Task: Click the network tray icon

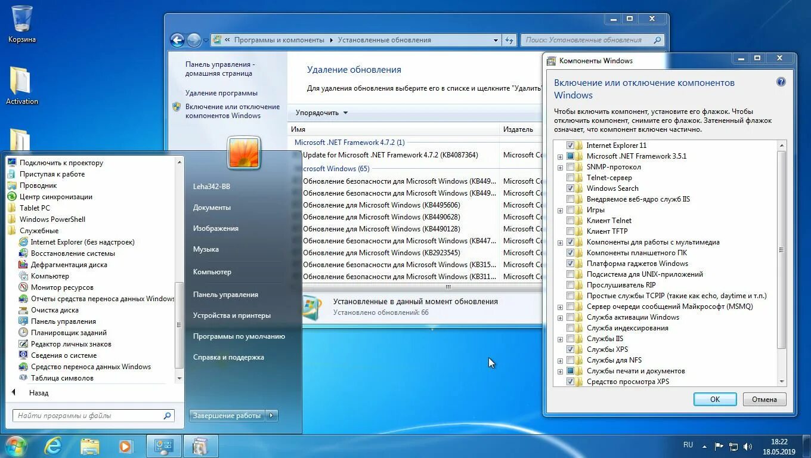Action: tap(733, 445)
